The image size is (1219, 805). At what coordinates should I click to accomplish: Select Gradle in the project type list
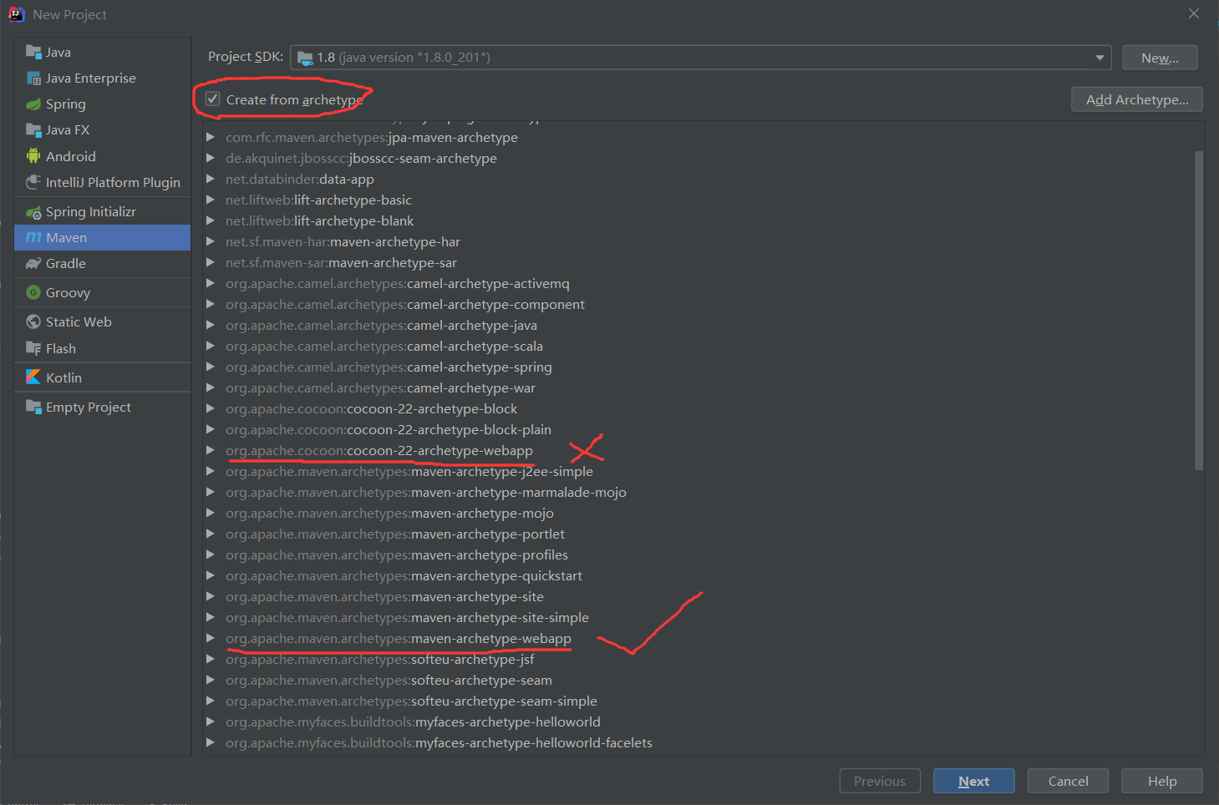pos(103,264)
